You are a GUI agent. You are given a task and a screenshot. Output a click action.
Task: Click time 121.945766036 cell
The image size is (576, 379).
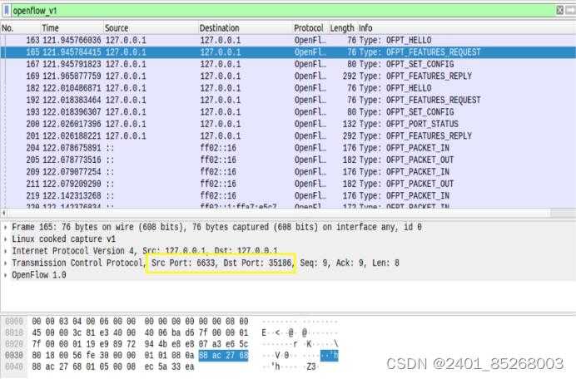click(72, 41)
